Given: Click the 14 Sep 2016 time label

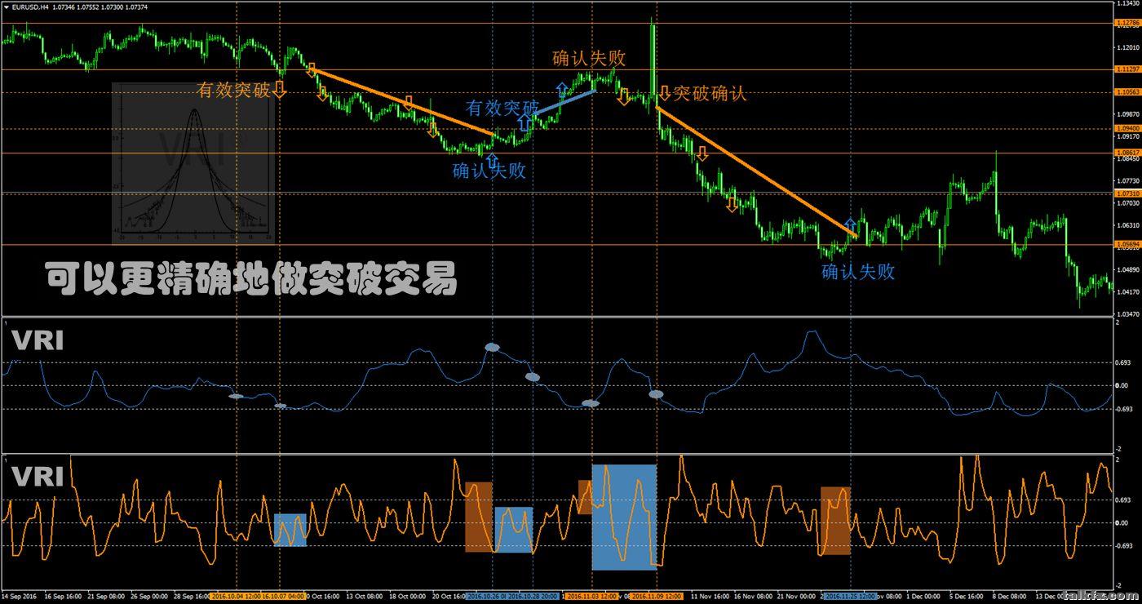Looking at the screenshot, I should (x=19, y=597).
